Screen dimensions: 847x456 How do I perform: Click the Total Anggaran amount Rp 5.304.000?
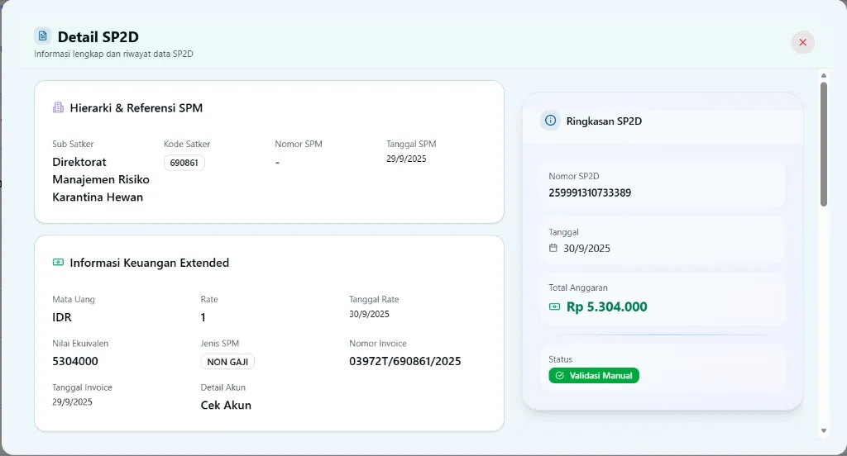[x=606, y=306]
